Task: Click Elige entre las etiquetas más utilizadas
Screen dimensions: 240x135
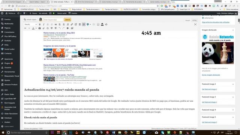Action: [x=216, y=22]
